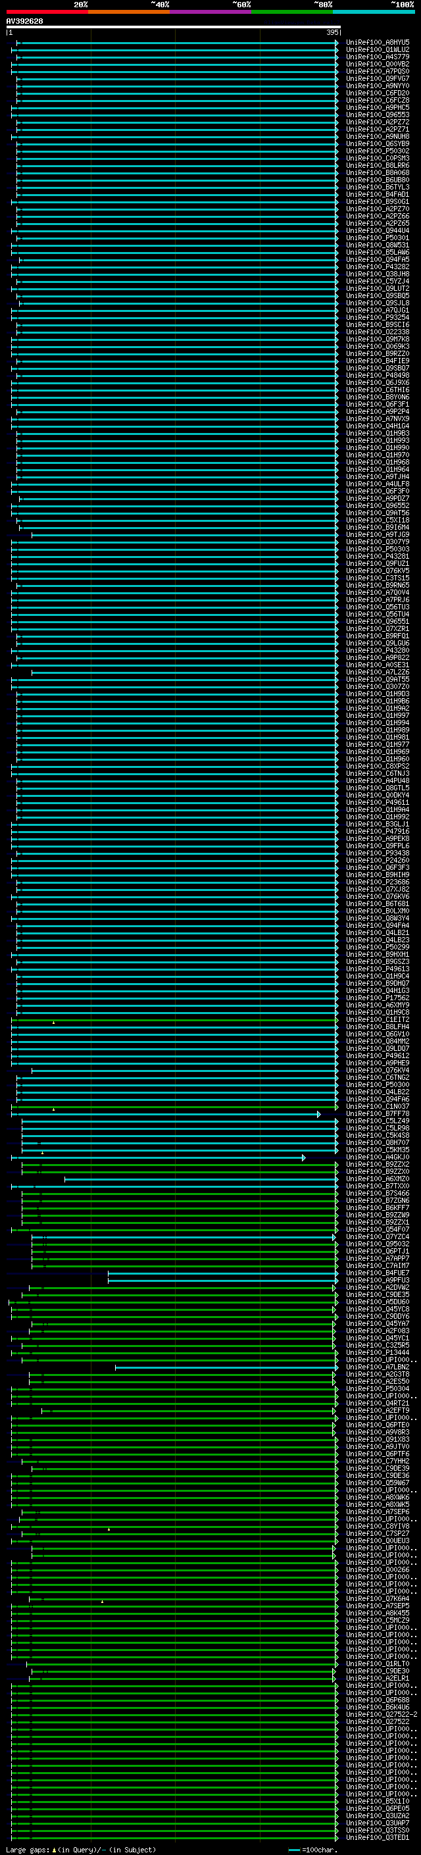Select the UniRef100_Q944U4 label
Screen dimensions: 421x1855
(x=378, y=231)
